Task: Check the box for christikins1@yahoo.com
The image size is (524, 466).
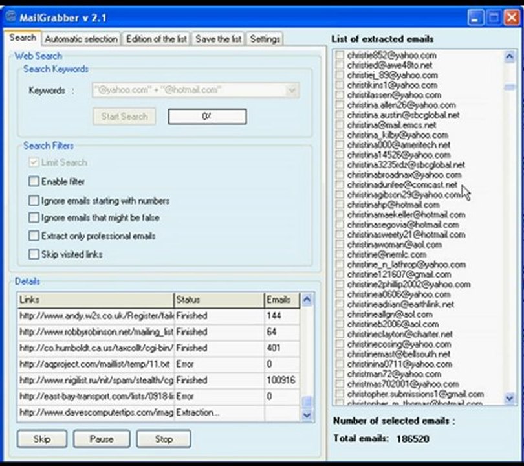Action: pyautogui.click(x=340, y=85)
